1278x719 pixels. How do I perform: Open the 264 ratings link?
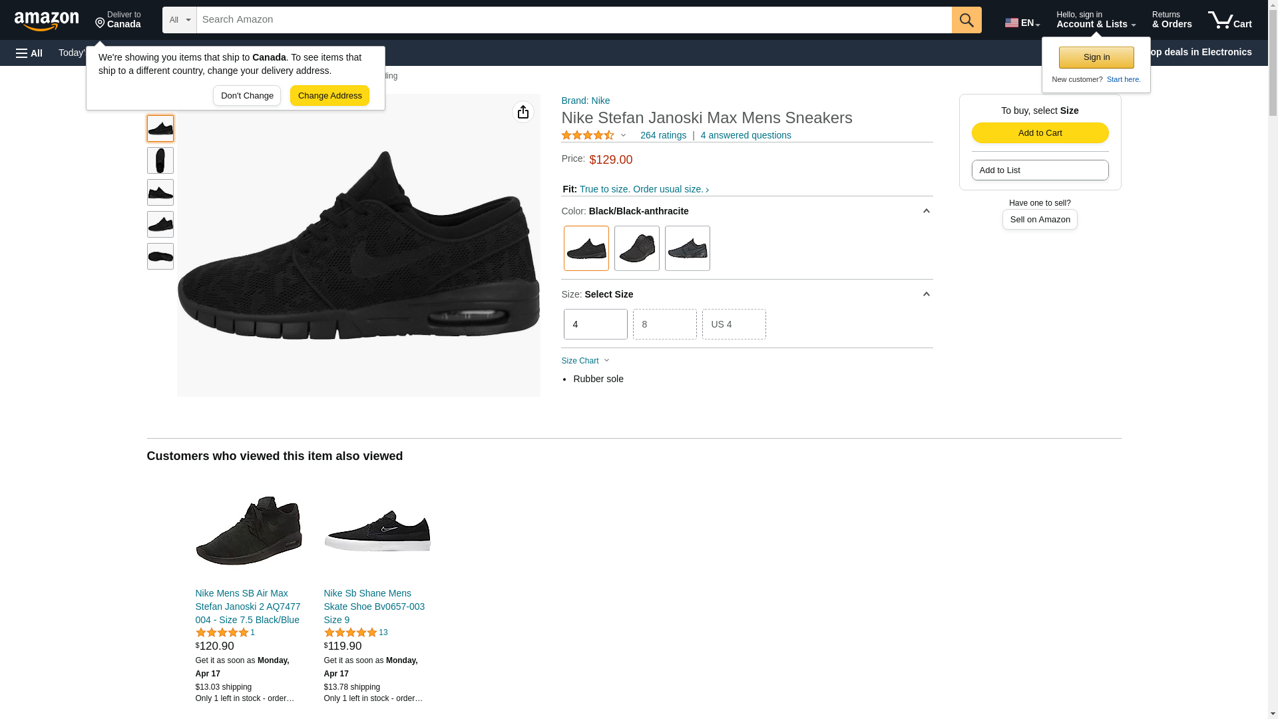tap(662, 135)
